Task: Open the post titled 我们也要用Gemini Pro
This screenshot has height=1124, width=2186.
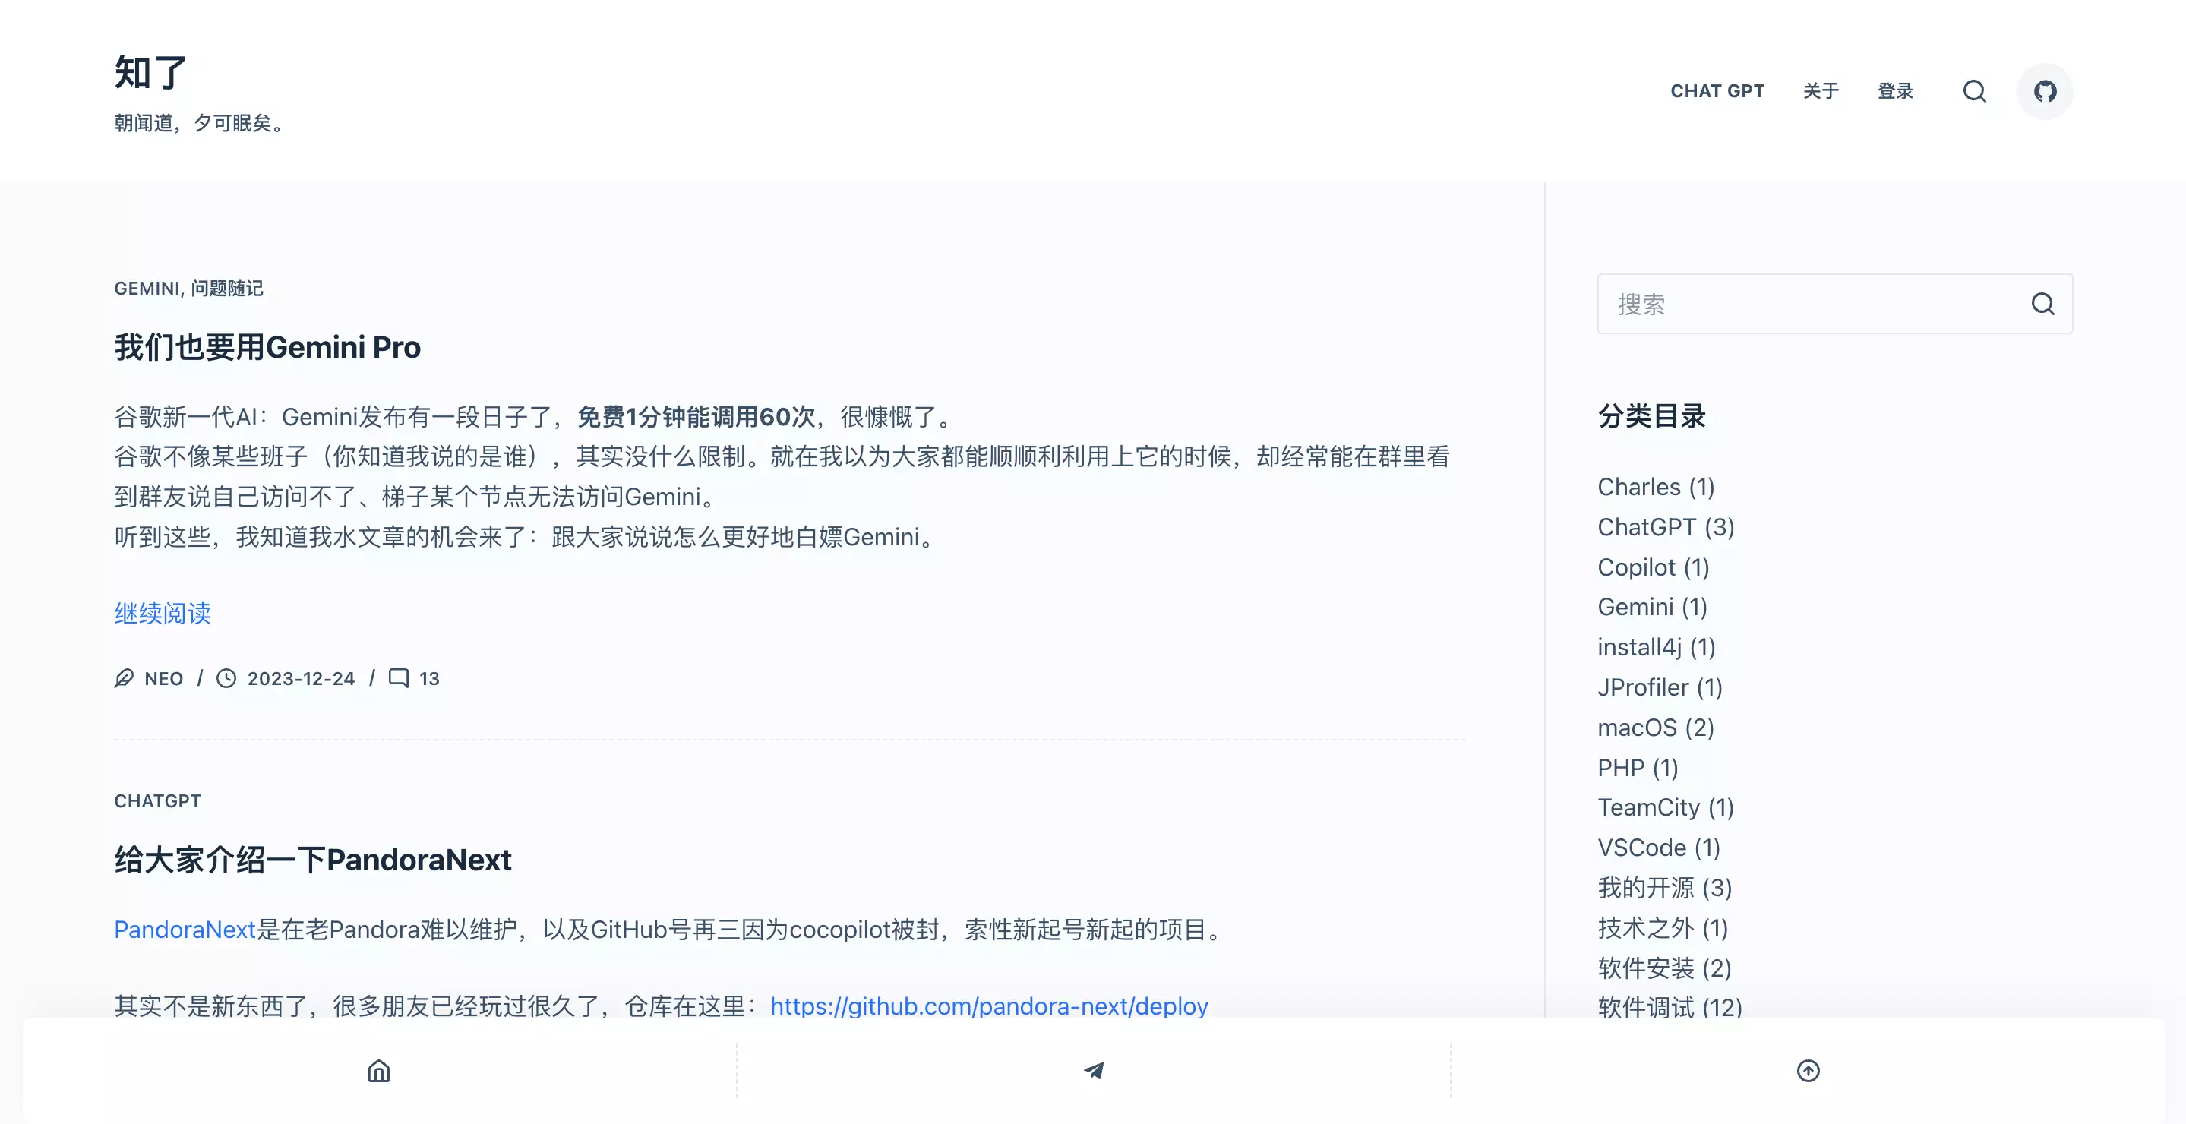Action: 267,348
